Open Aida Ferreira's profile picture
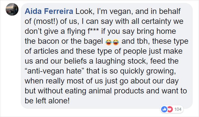The image size is (199, 117). [x=12, y=9]
